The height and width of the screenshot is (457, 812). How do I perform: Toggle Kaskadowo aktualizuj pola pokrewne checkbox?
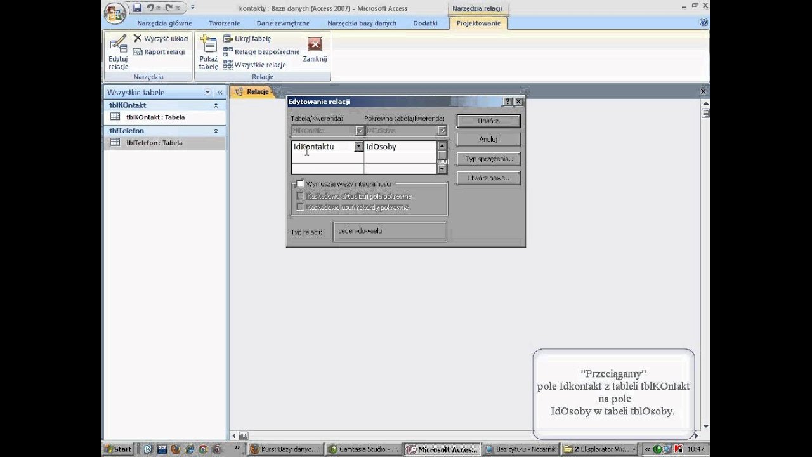300,196
